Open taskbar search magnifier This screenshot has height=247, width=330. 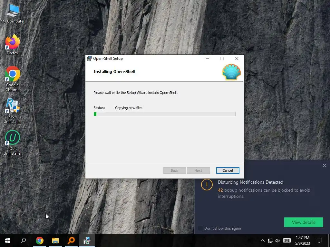(x=23, y=241)
